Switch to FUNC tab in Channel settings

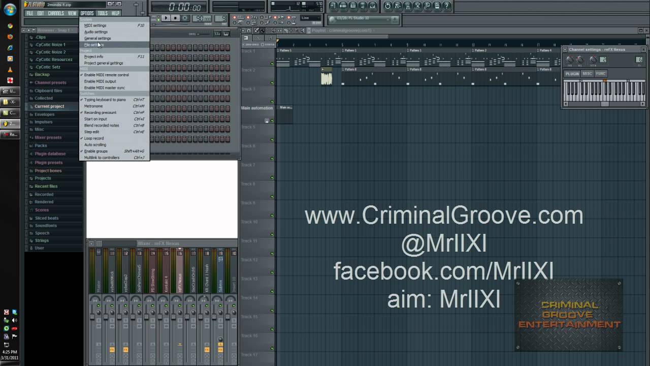(601, 74)
